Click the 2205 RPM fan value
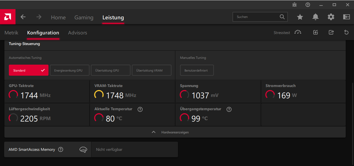 (x=35, y=118)
